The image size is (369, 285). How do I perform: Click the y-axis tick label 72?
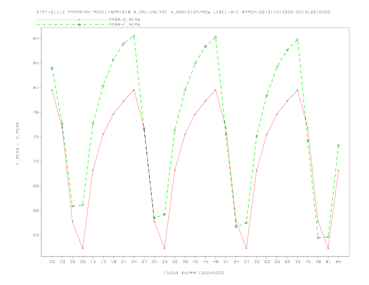point(35,161)
